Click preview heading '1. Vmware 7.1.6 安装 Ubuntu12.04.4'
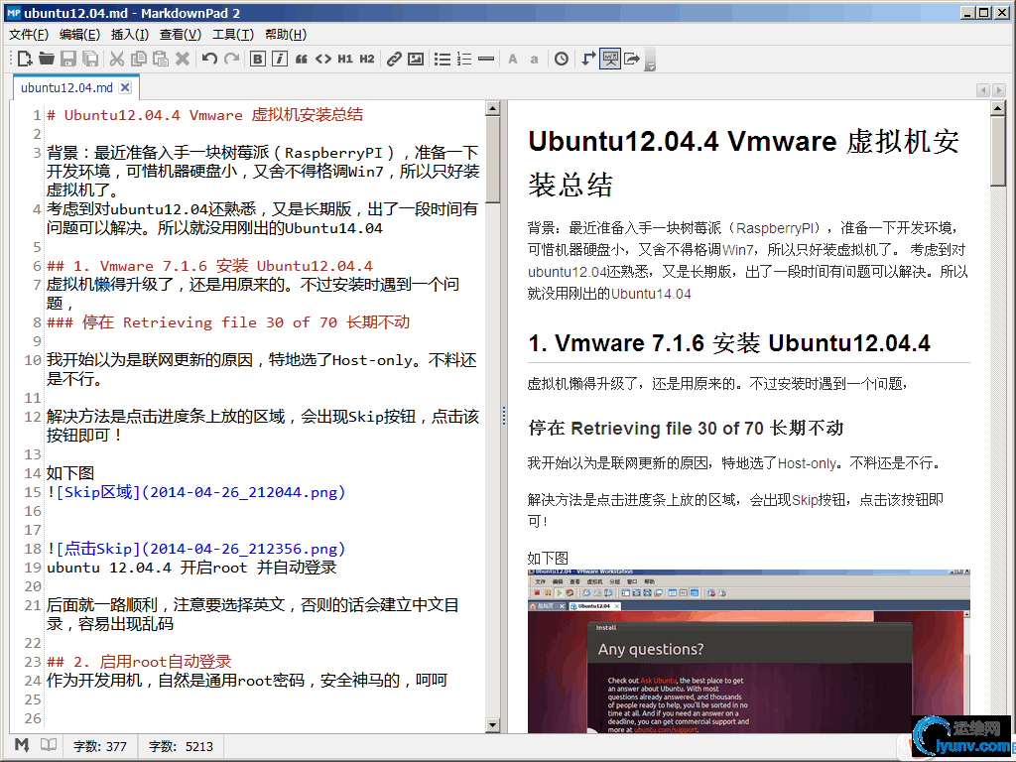This screenshot has width=1016, height=762. click(x=729, y=343)
